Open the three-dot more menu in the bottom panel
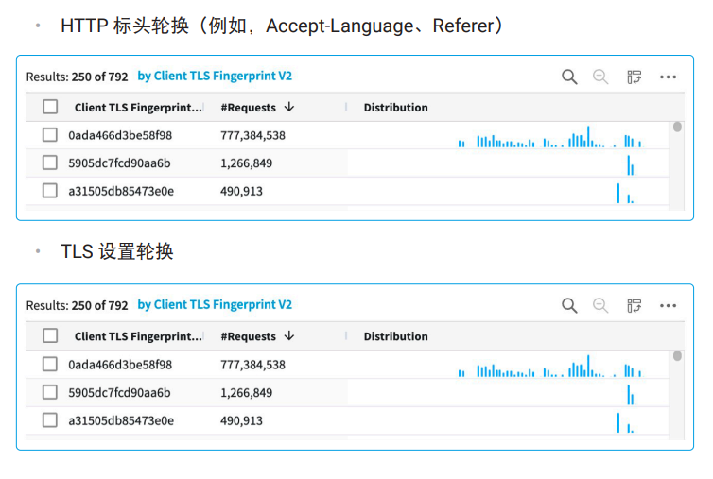713x479 pixels. tap(668, 306)
